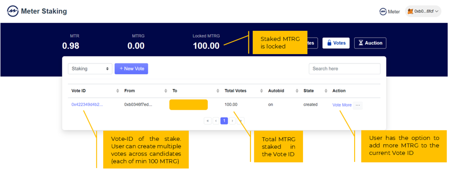Expand the wallet address 0xb0...6fcf menu
449x173 pixels.
coord(423,11)
